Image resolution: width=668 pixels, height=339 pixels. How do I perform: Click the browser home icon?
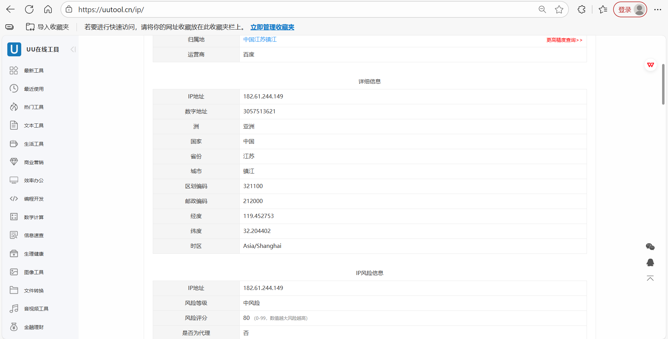[x=48, y=9]
